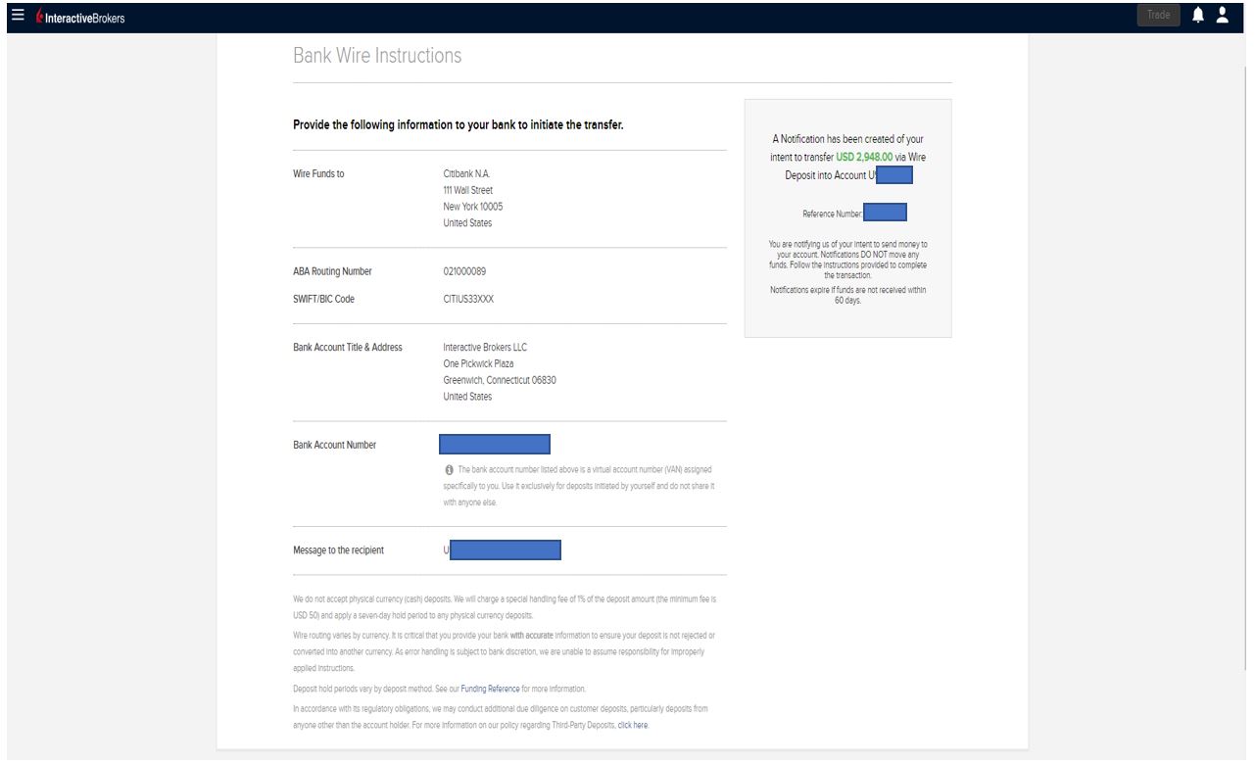Select the ABA routing number 021000089
The width and height of the screenshot is (1255, 764).
[464, 271]
